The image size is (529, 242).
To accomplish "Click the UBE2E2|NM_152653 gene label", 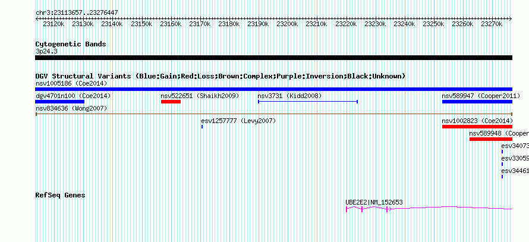I will tap(374, 203).
